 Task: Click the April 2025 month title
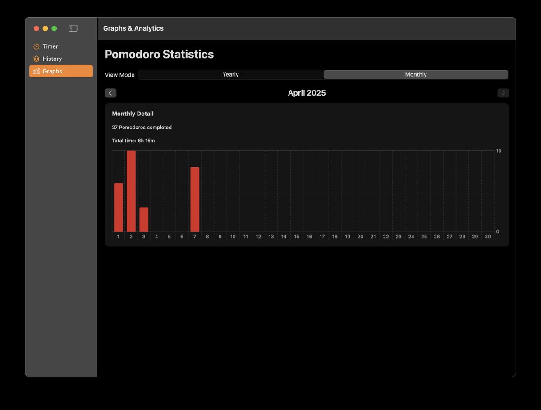click(x=307, y=93)
